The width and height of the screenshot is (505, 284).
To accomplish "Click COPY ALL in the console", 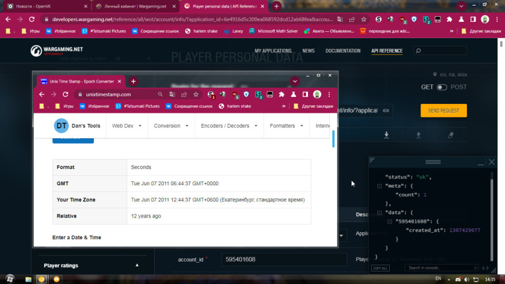I will [x=380, y=268].
